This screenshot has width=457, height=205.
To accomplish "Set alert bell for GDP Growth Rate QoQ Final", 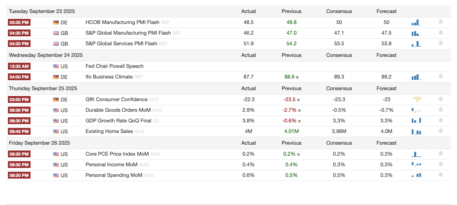I will 441,120.
